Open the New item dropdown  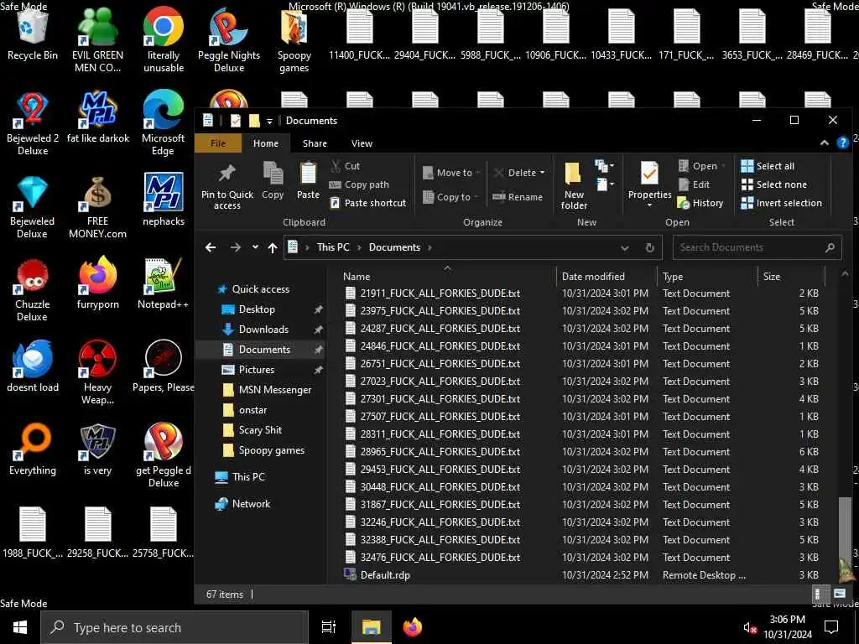(x=604, y=165)
